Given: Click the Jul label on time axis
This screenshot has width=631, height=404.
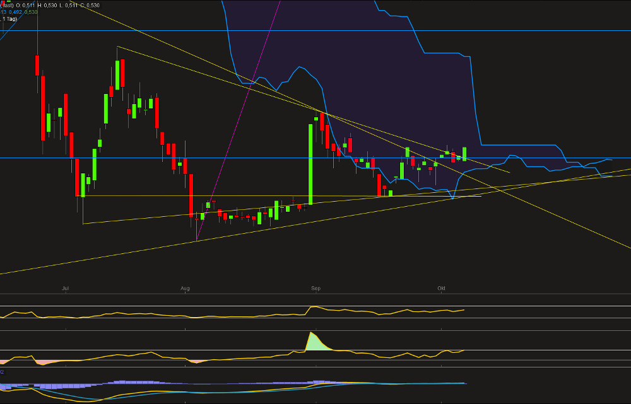Looking at the screenshot, I should (65, 288).
